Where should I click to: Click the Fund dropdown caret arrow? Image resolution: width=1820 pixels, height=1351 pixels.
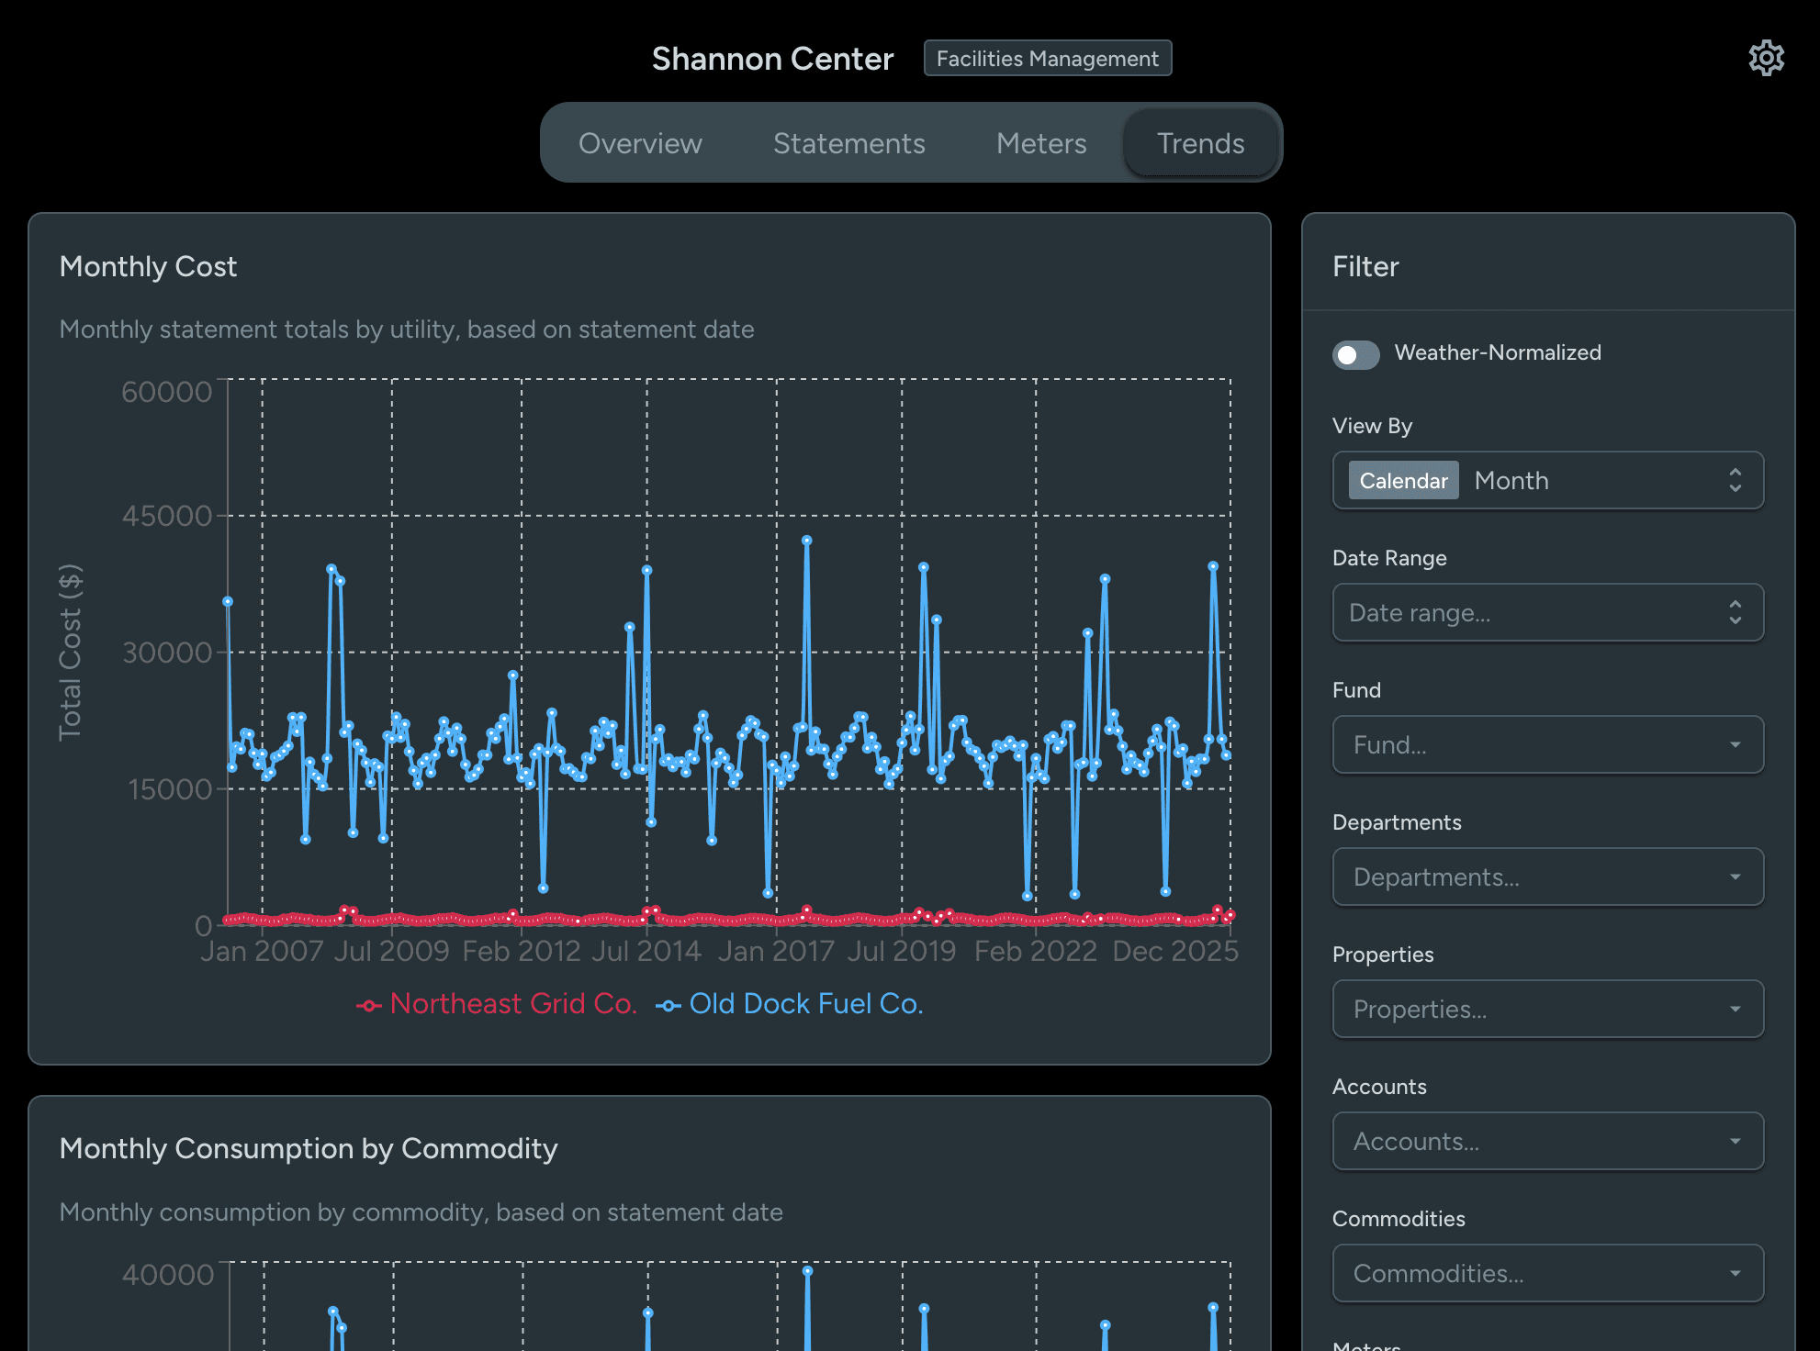(1735, 744)
